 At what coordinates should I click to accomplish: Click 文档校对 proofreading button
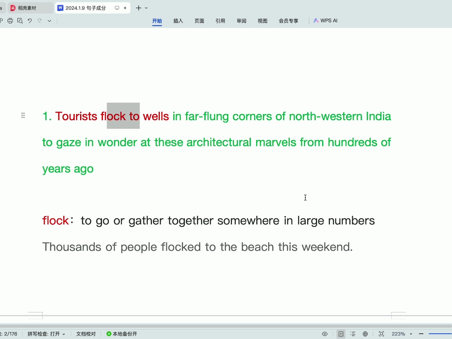[86, 334]
